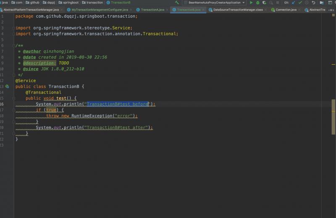336x218 pixels.
Task: Collapse the Javadoc comment fold marker on line 6
Action: tap(14, 45)
